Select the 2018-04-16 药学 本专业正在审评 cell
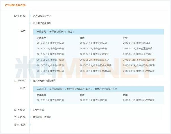This screenshot has width=171, height=134. (x=137, y=49)
